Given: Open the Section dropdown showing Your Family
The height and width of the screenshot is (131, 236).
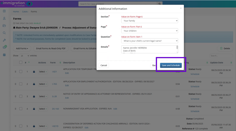Looking at the screenshot, I should [x=150, y=21].
